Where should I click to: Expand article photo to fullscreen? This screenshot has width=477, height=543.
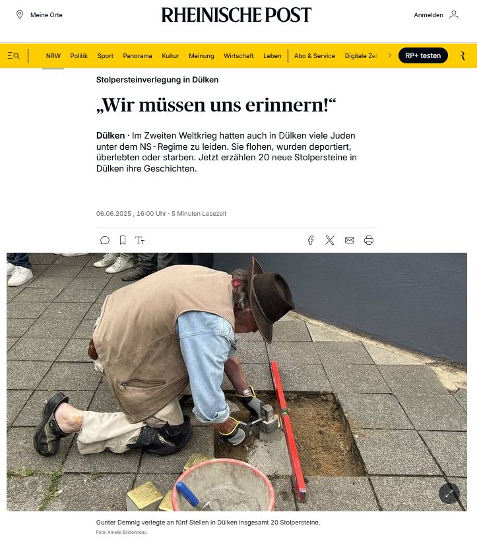coord(449,494)
